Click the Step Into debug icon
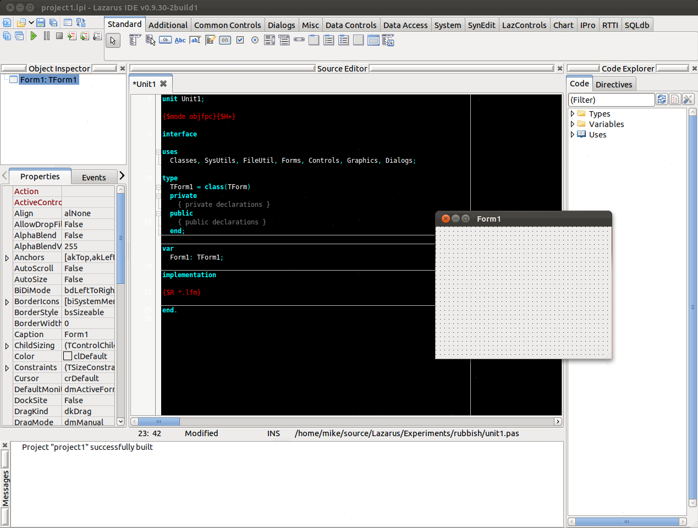 pyautogui.click(x=72, y=36)
